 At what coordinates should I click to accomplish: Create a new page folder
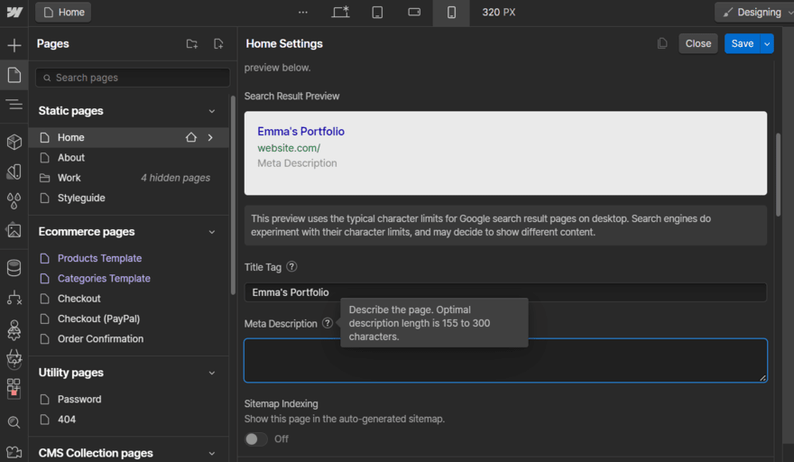click(x=192, y=44)
